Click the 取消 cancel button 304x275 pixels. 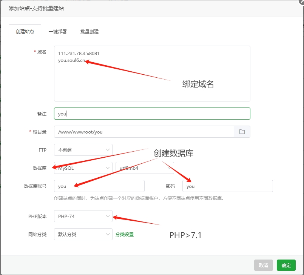[264, 265]
